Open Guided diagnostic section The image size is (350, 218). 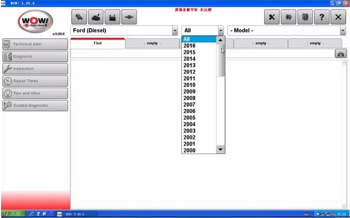(x=35, y=105)
